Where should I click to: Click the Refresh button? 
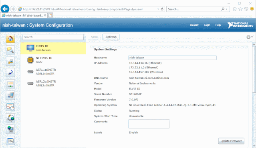pos(111,37)
